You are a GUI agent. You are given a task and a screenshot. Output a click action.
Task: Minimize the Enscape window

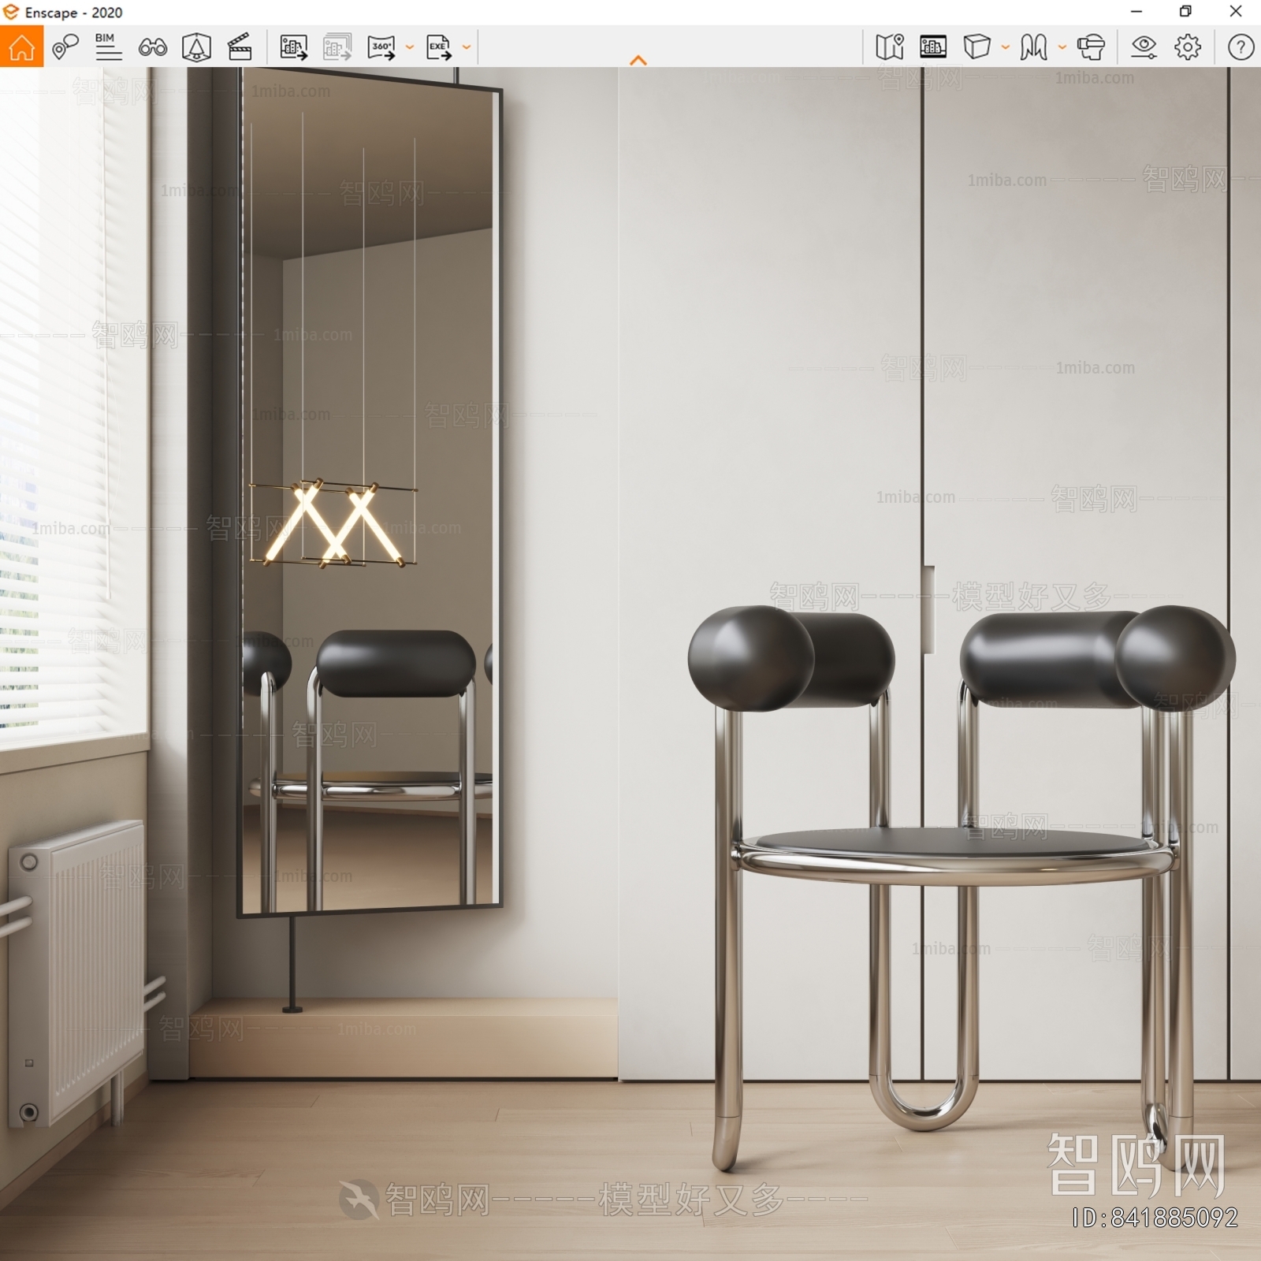tap(1136, 12)
